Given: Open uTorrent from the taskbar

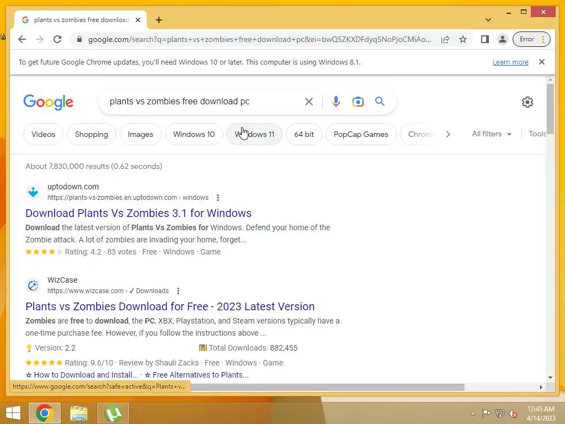Looking at the screenshot, I should [113, 413].
